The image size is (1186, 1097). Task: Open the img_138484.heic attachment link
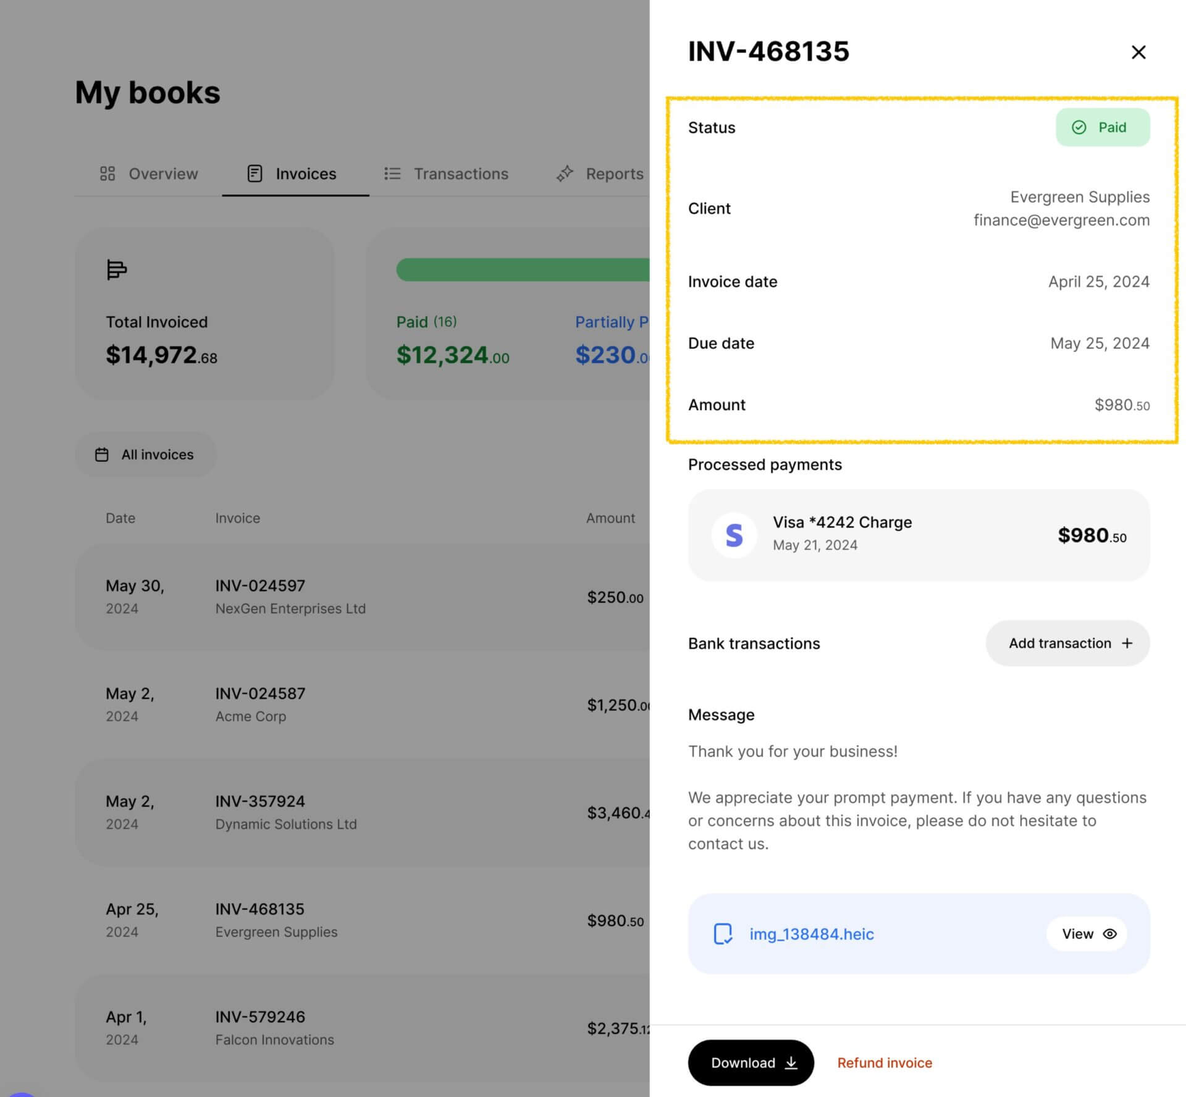(812, 934)
